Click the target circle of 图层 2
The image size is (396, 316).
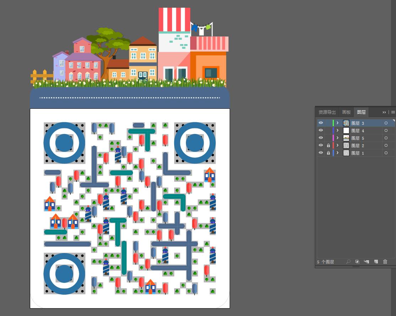coord(386,145)
